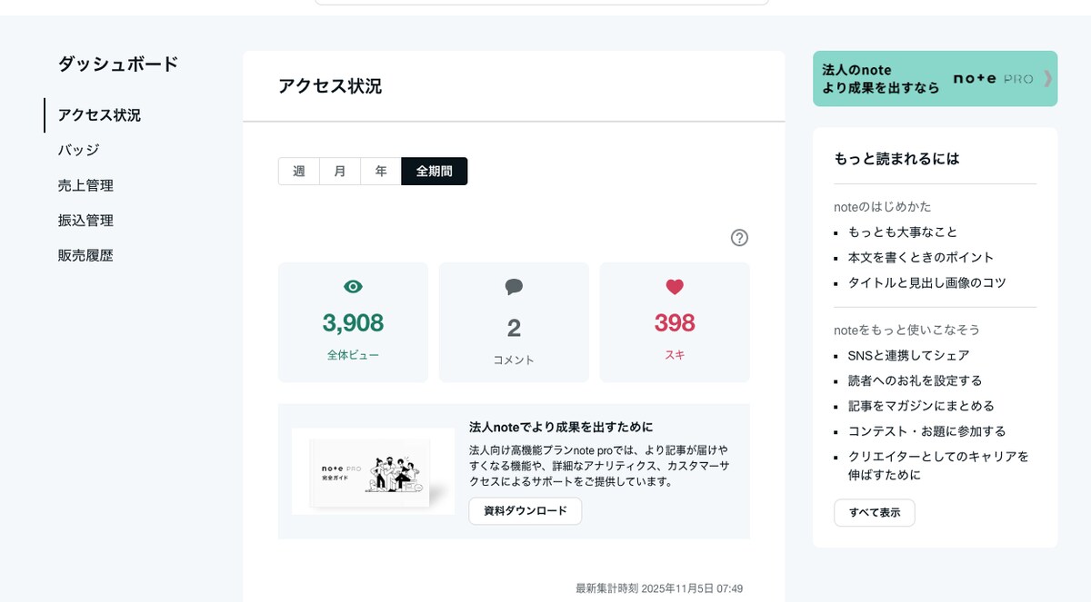Click the comment count of 2

tap(514, 328)
